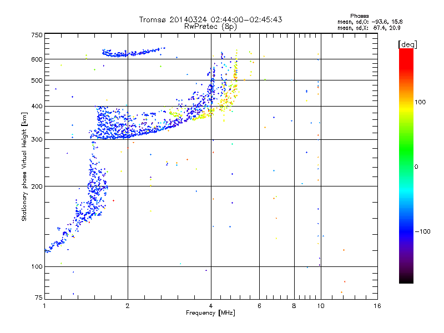Click the 4 tick label on frequency axis

(211, 306)
